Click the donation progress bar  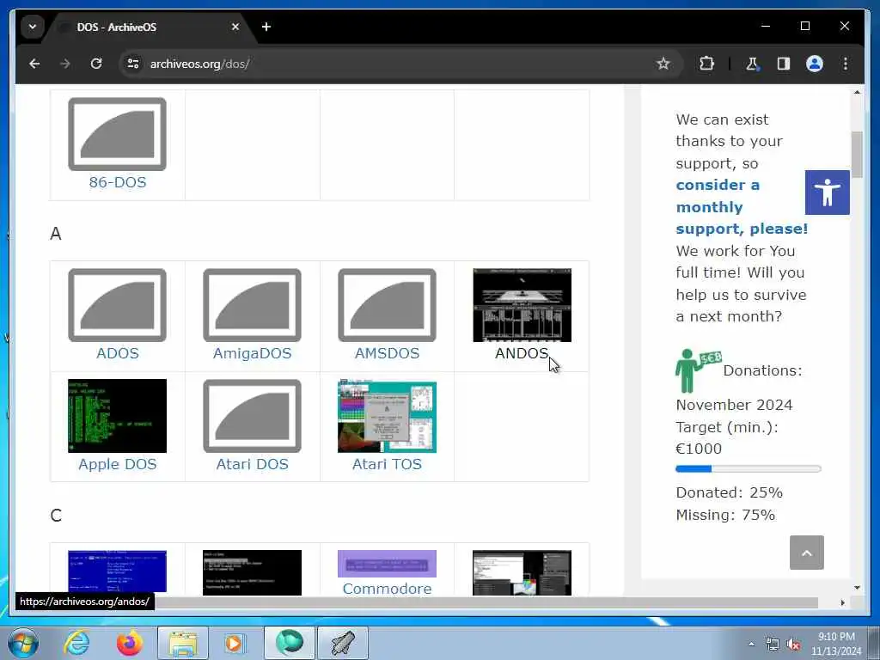(749, 468)
